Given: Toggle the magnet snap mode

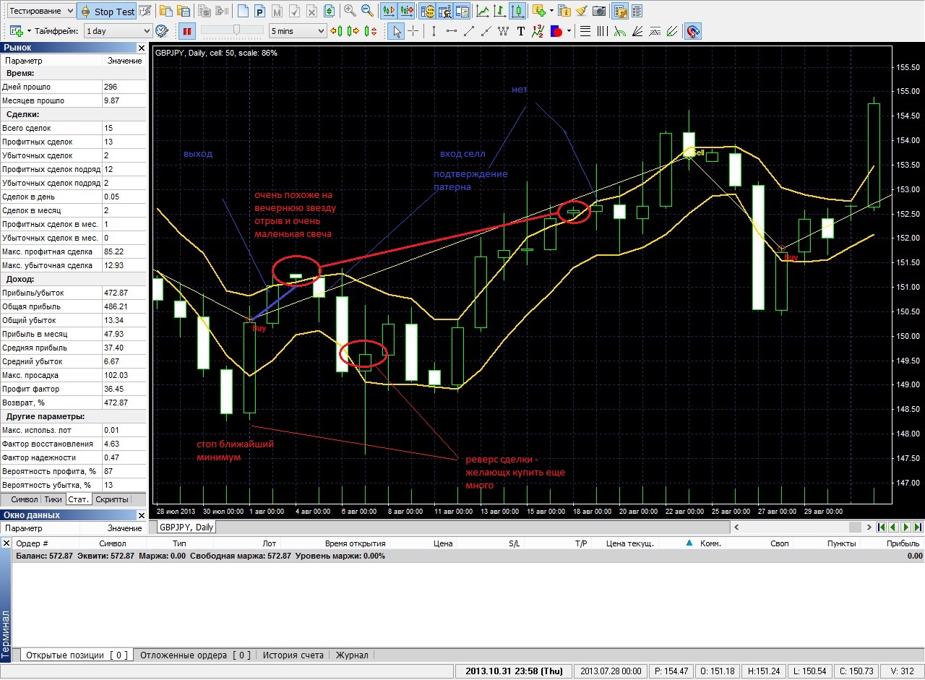Looking at the screenshot, I should (x=693, y=31).
